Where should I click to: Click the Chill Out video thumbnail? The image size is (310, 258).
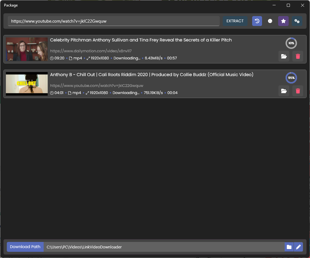coord(27,84)
